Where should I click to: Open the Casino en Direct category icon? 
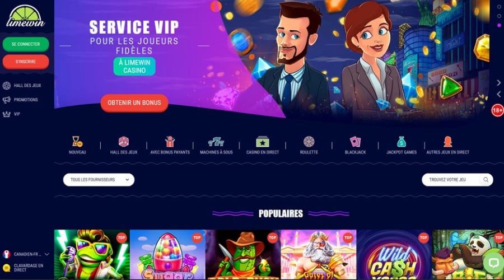tap(262, 142)
